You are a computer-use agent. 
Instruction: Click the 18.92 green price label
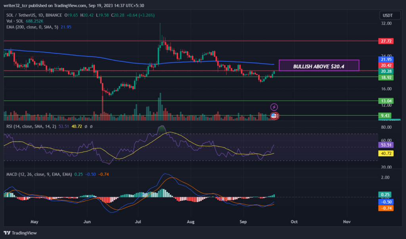point(386,77)
